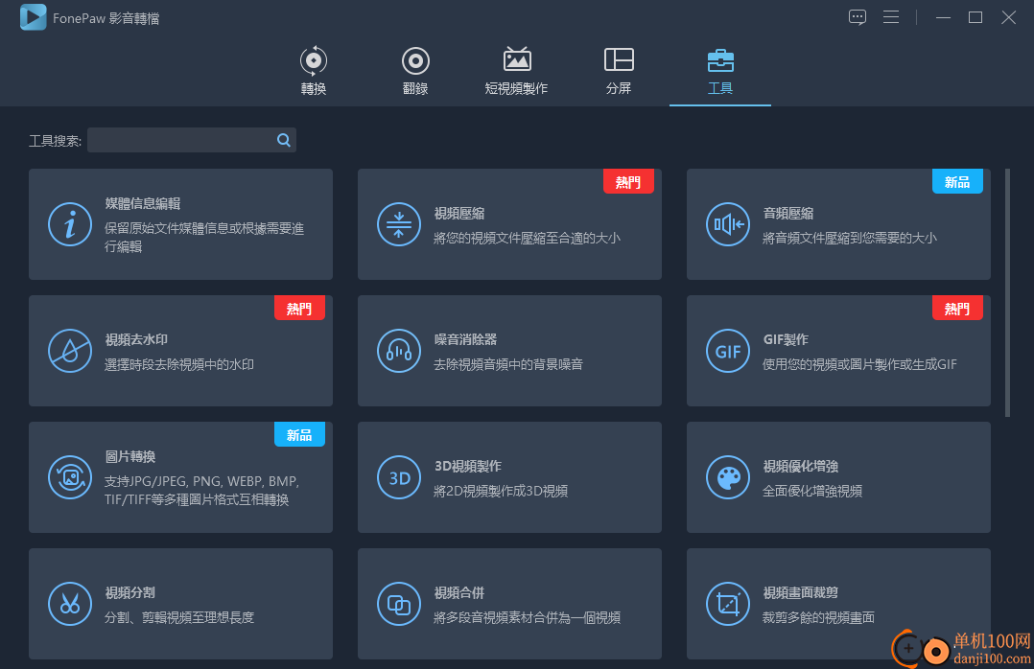Image resolution: width=1034 pixels, height=669 pixels.
Task: Click the 圖片轉換 title text
Action: [130, 456]
